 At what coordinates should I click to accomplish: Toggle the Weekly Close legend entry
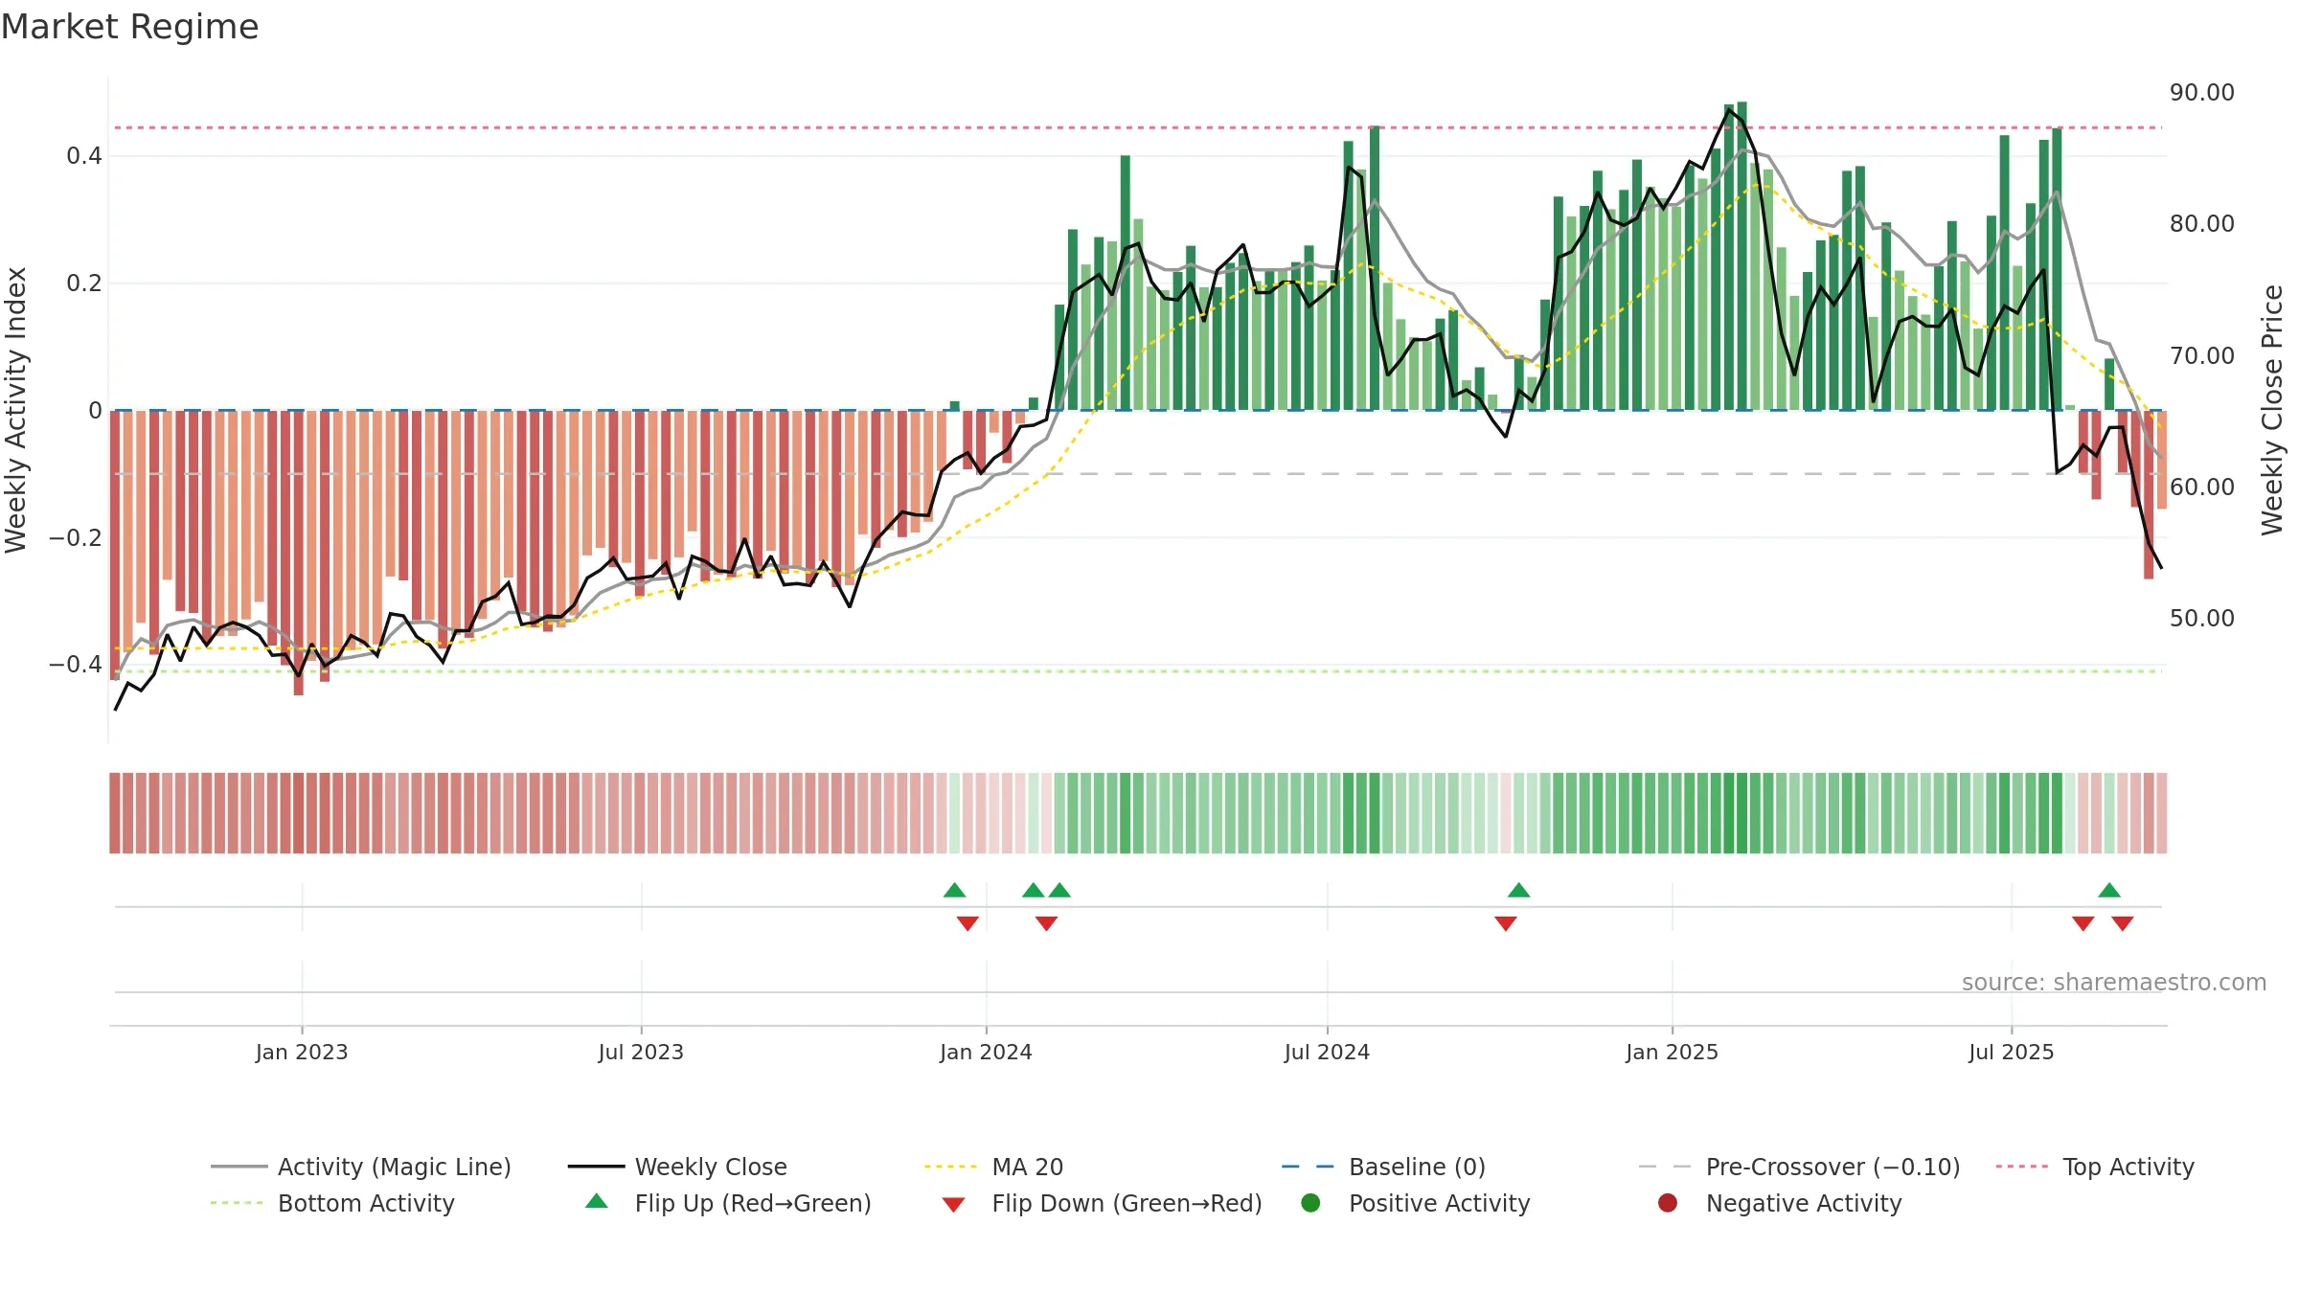(x=677, y=1167)
